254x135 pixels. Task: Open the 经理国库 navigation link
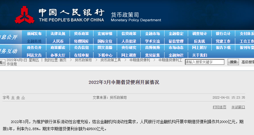82,41
